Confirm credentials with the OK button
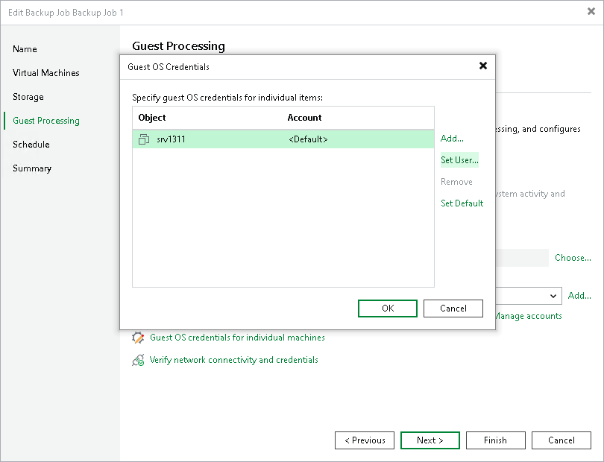Image resolution: width=604 pixels, height=462 pixels. coord(387,308)
